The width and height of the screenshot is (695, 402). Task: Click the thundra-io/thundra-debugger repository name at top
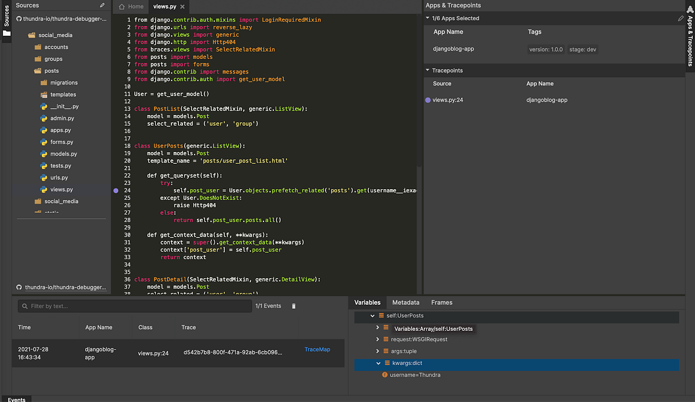65,19
